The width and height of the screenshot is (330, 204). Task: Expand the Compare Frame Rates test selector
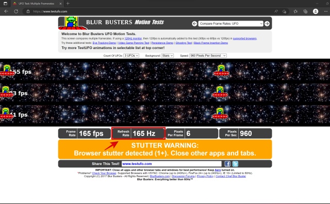(230, 24)
